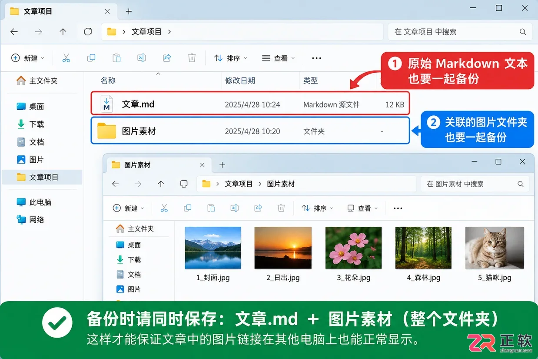Add new tab in 图片素材 window
Viewport: 538px width, 359px height.
click(222, 165)
